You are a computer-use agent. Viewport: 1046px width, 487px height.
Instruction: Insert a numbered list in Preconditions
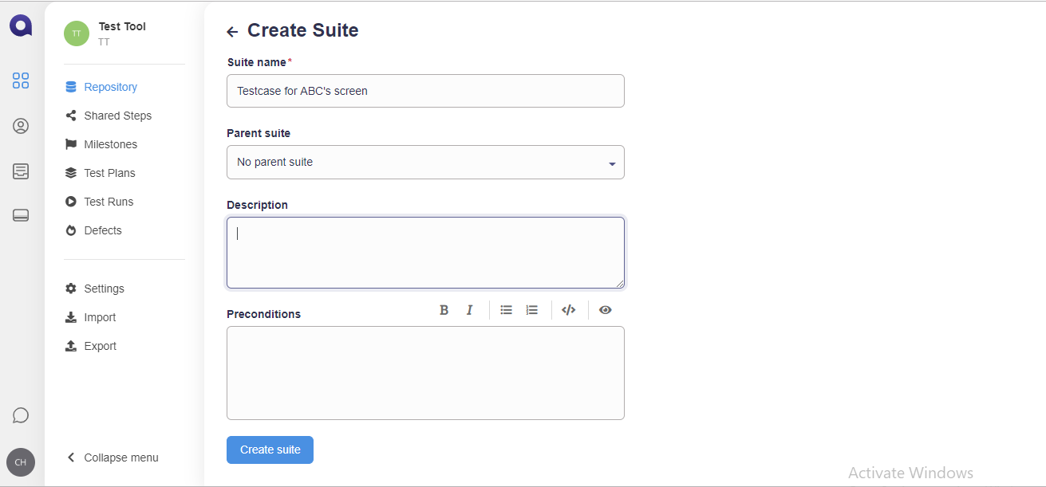click(532, 310)
